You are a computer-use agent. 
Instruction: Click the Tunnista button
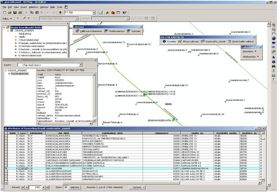[169, 41]
